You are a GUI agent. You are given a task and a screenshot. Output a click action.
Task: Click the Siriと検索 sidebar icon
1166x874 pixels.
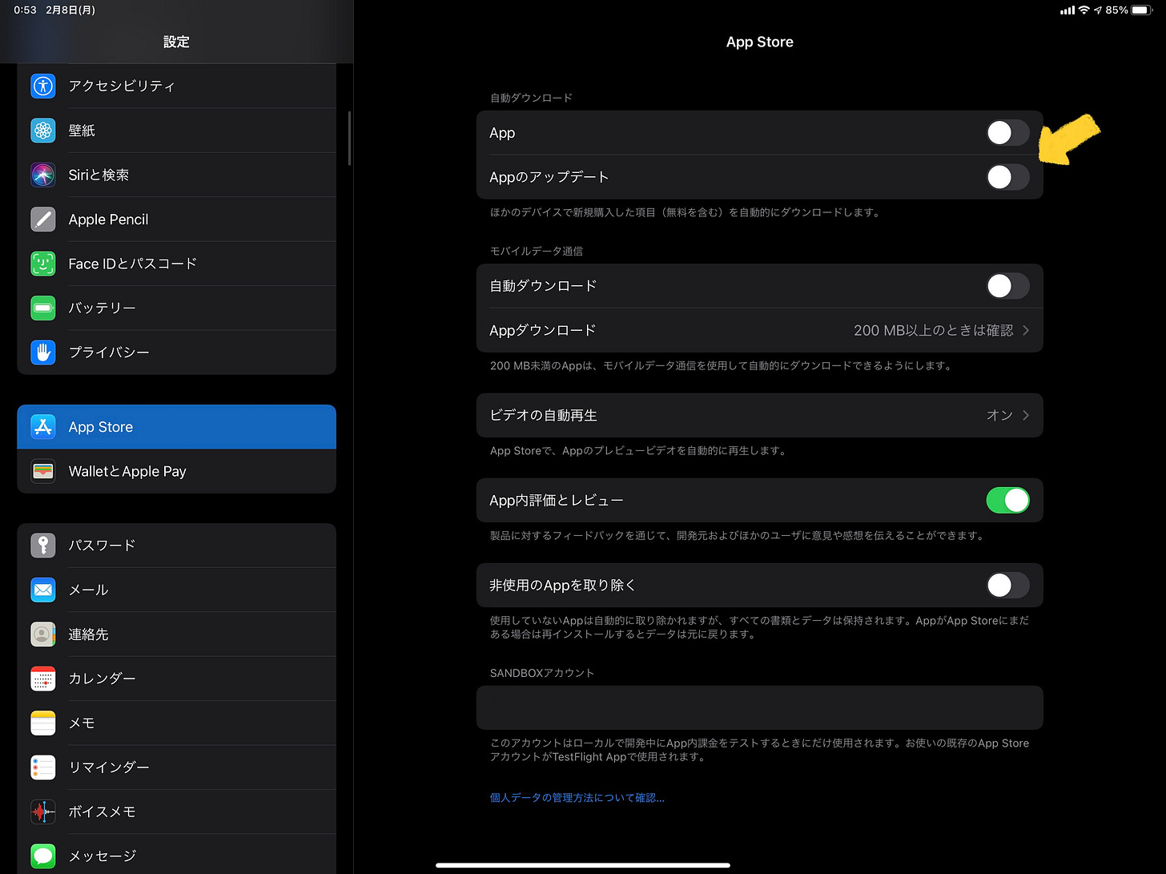[42, 175]
